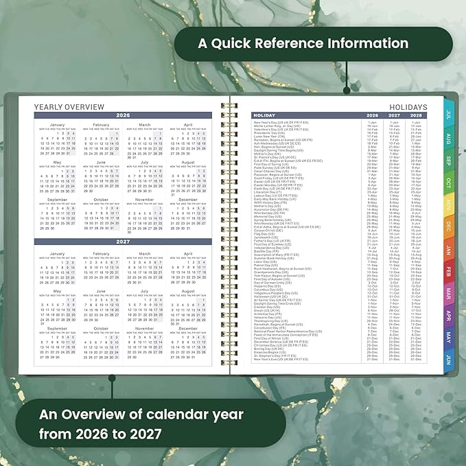The image size is (466, 466).
Task: Select the March 2027 mini calendar title
Action: click(x=144, y=254)
